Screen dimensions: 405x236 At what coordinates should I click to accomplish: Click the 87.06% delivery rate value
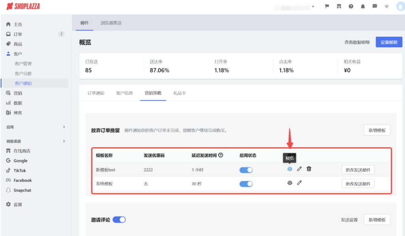pos(159,70)
